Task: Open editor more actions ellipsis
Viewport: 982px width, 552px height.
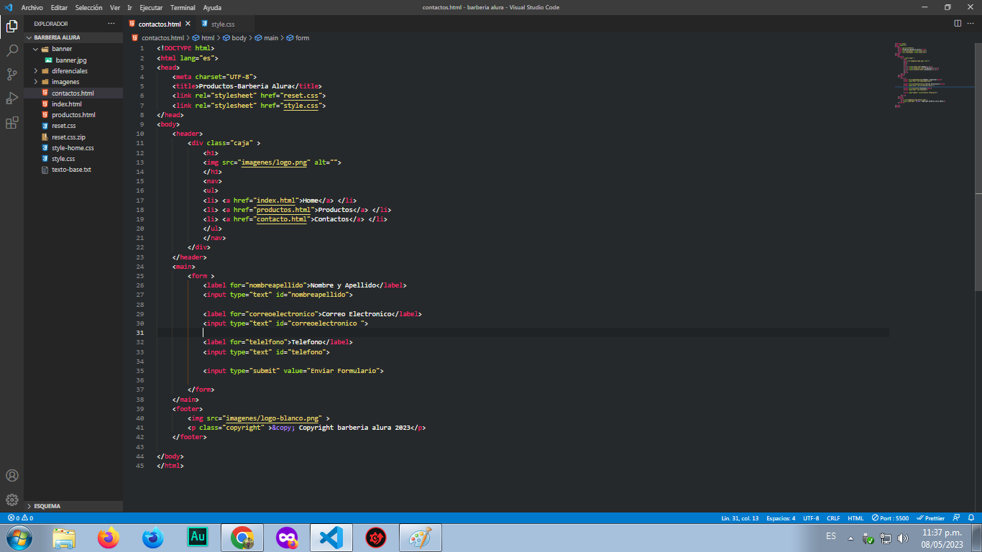Action: coord(971,24)
